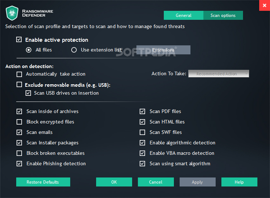The image size is (270, 198).
Task: Confirm settings with the OK button
Action: (114, 182)
